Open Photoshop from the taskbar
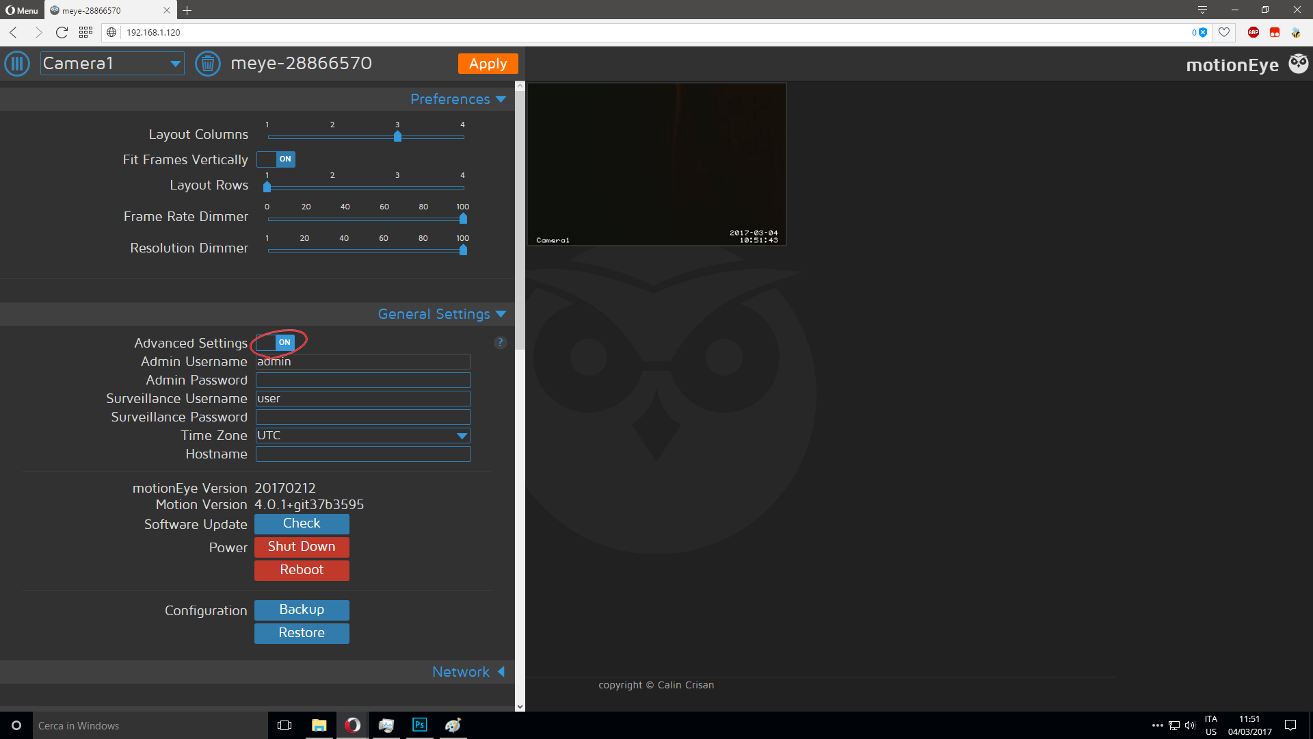This screenshot has width=1313, height=739. point(419,725)
